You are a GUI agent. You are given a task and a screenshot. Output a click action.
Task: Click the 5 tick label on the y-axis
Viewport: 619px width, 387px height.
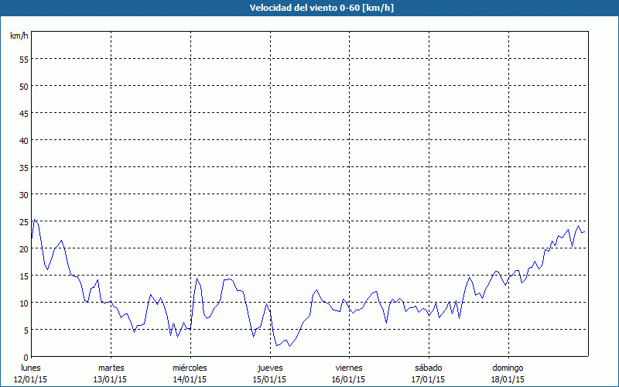tap(26, 330)
